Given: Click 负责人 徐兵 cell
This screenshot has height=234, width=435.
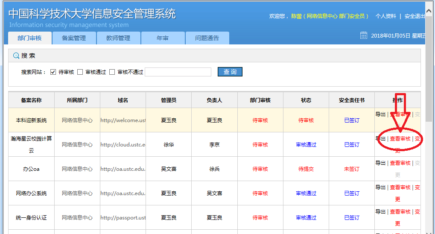Looking at the screenshot, I should pyautogui.click(x=214, y=169).
